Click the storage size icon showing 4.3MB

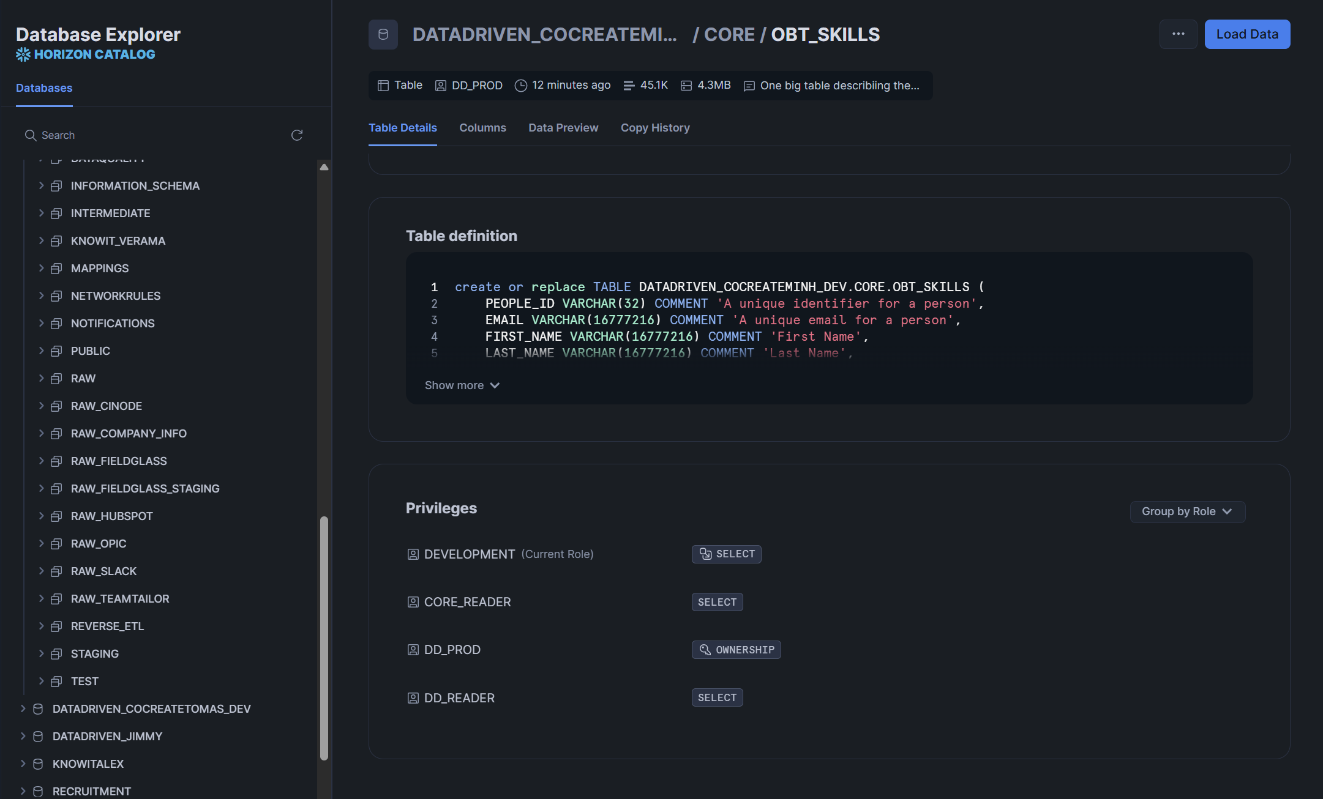686,86
